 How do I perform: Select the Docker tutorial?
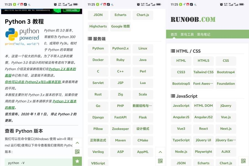tap(98, 60)
